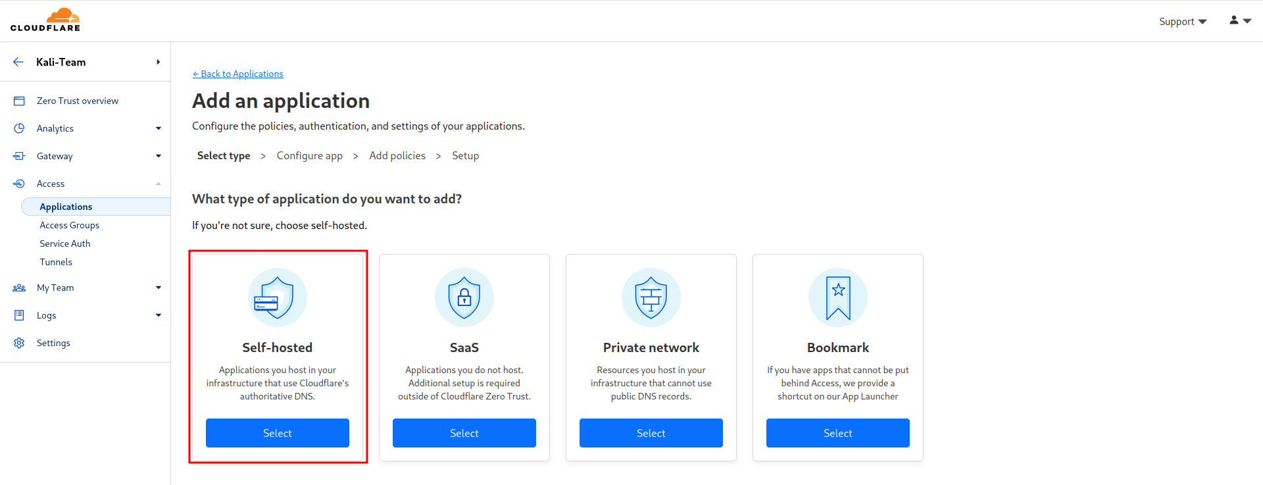Click the Bookmark star ribbon icon
The width and height of the screenshot is (1263, 485).
838,297
